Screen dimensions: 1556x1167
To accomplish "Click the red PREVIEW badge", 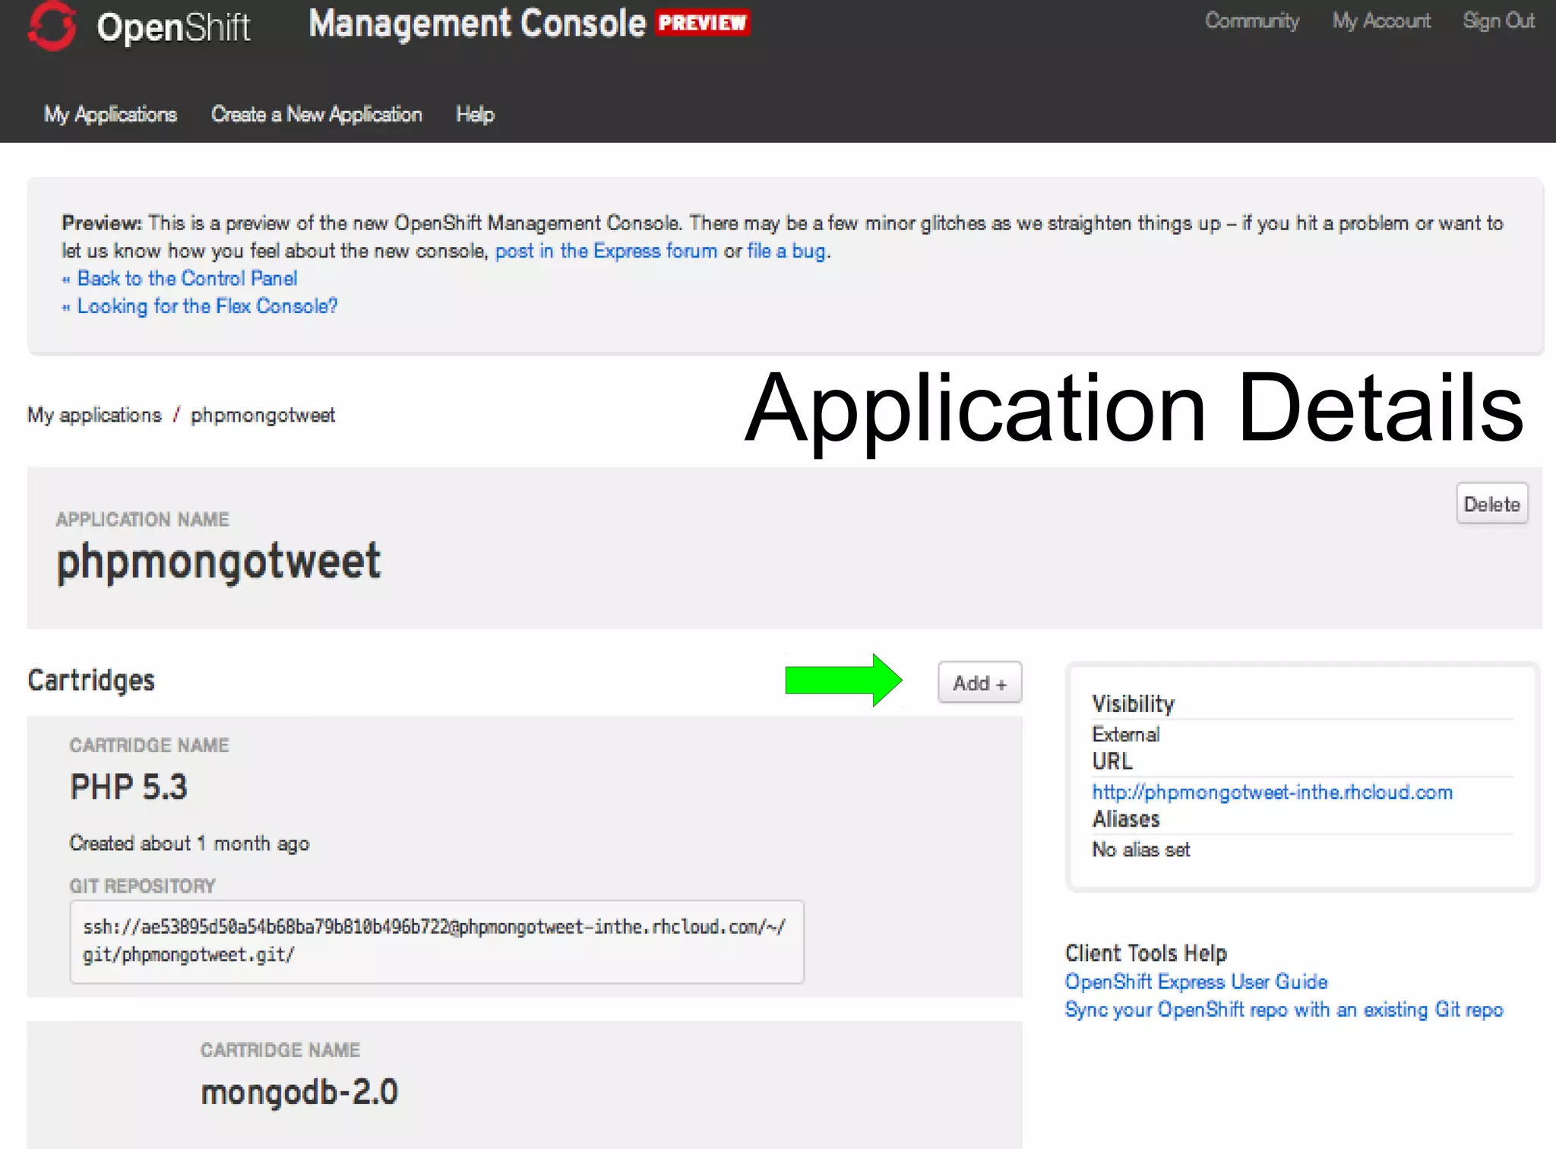I will (702, 23).
